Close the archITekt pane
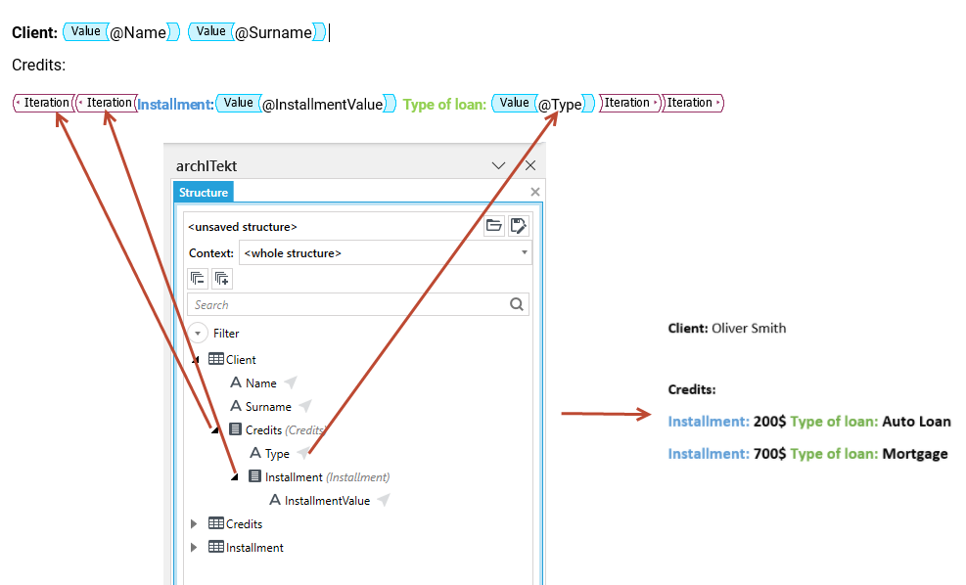Viewport: 966px width, 585px height. pyautogui.click(x=530, y=165)
